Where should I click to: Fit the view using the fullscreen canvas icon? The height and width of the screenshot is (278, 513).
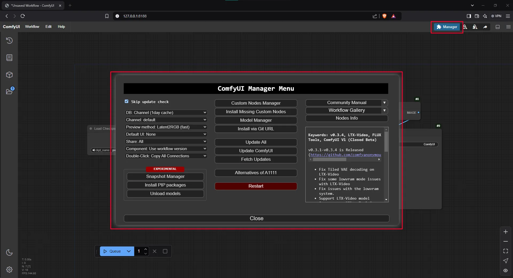click(506, 251)
